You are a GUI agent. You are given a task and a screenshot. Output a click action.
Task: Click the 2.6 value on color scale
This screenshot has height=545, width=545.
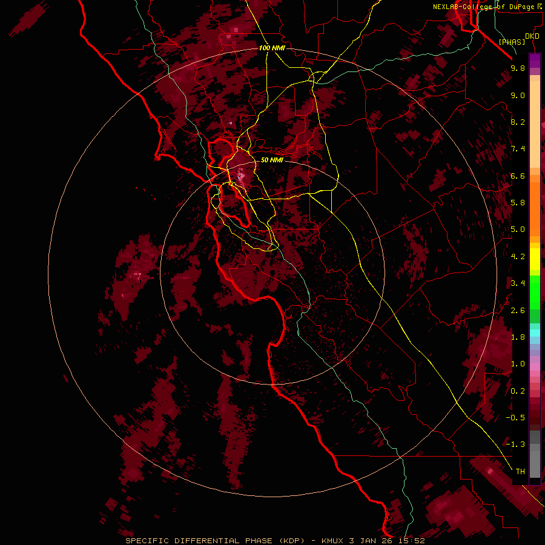[x=518, y=311]
